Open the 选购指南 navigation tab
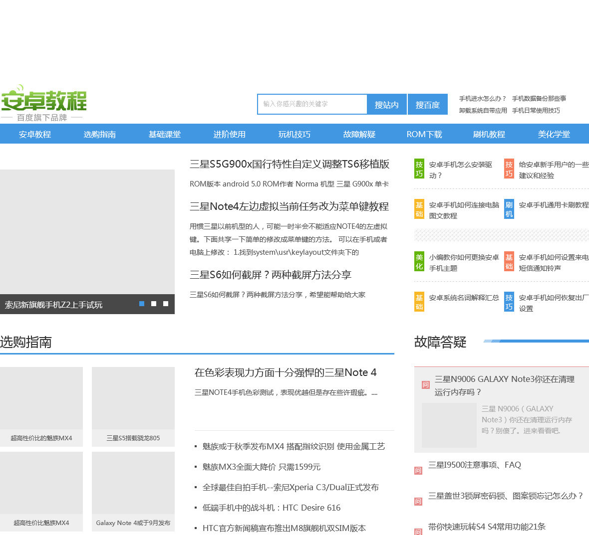Viewport: 589px width, 535px height. coord(99,134)
